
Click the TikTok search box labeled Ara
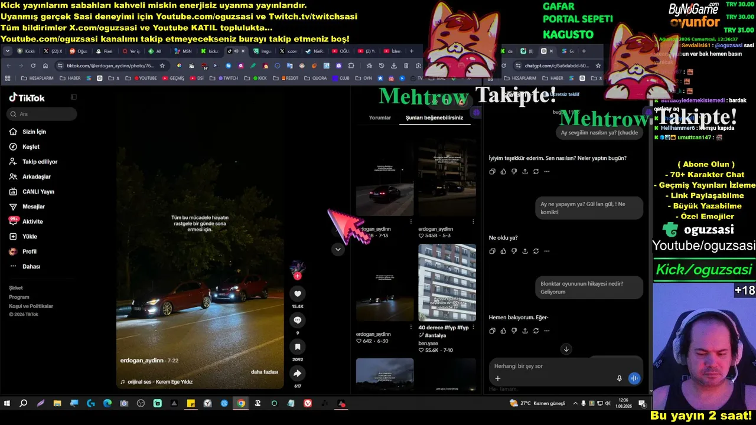41,114
